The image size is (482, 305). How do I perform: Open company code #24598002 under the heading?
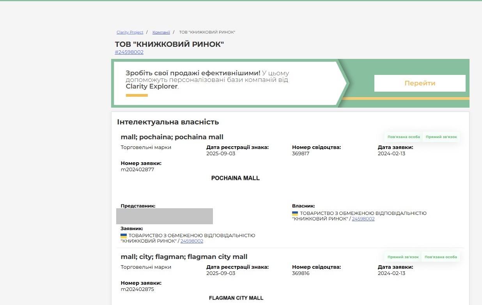pyautogui.click(x=129, y=52)
